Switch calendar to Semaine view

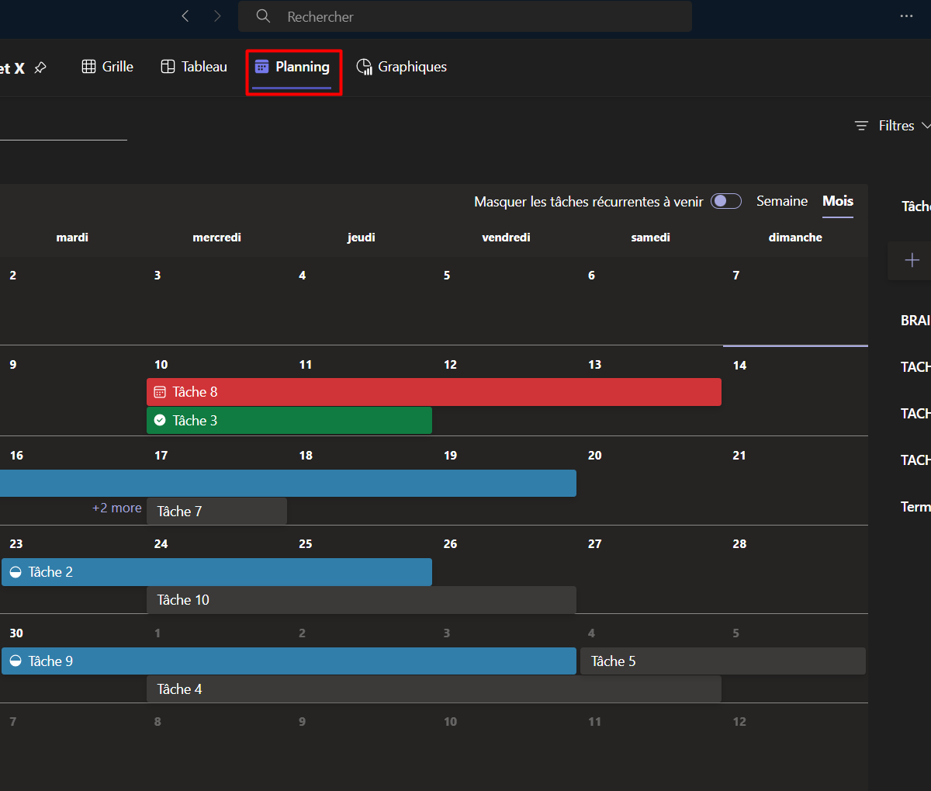coord(782,201)
